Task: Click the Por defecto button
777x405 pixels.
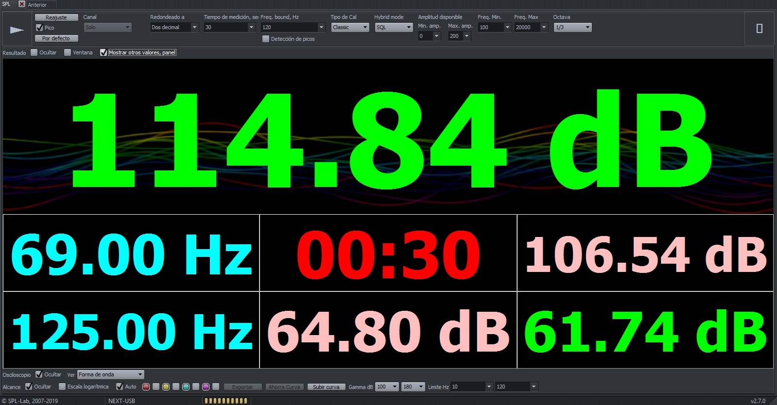Action: pyautogui.click(x=56, y=38)
